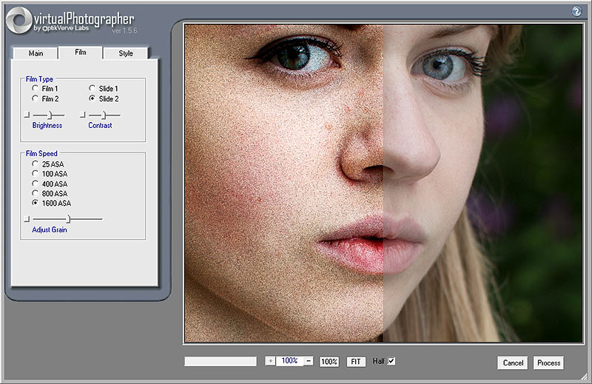Click the Brightness slider reset square

pos(27,115)
